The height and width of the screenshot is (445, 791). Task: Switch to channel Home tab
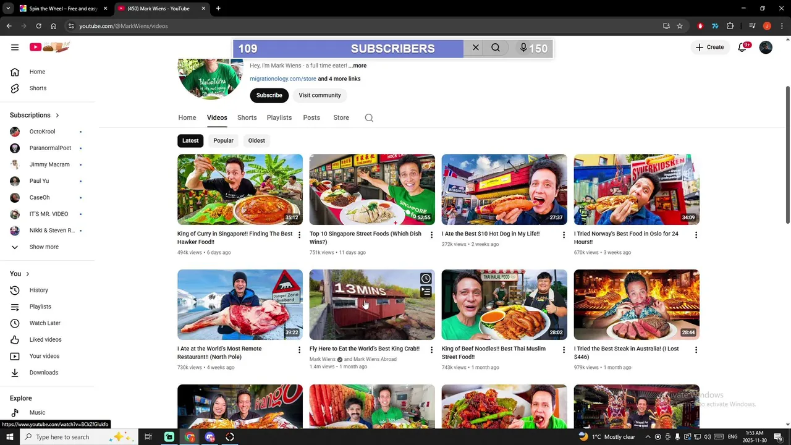coord(187,117)
